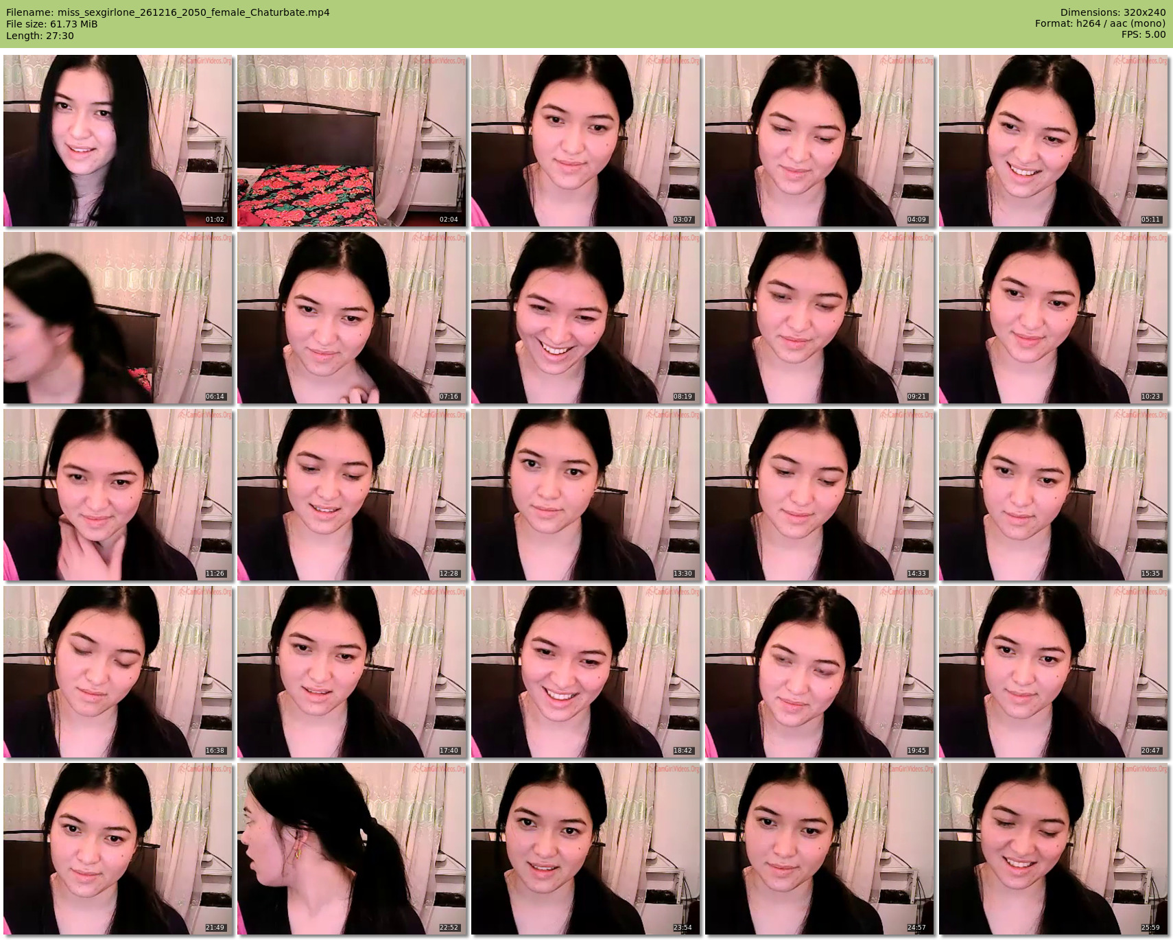Image resolution: width=1173 pixels, height=940 pixels.
Task: Select the 20:47 frame thumbnail
Action: [1054, 672]
